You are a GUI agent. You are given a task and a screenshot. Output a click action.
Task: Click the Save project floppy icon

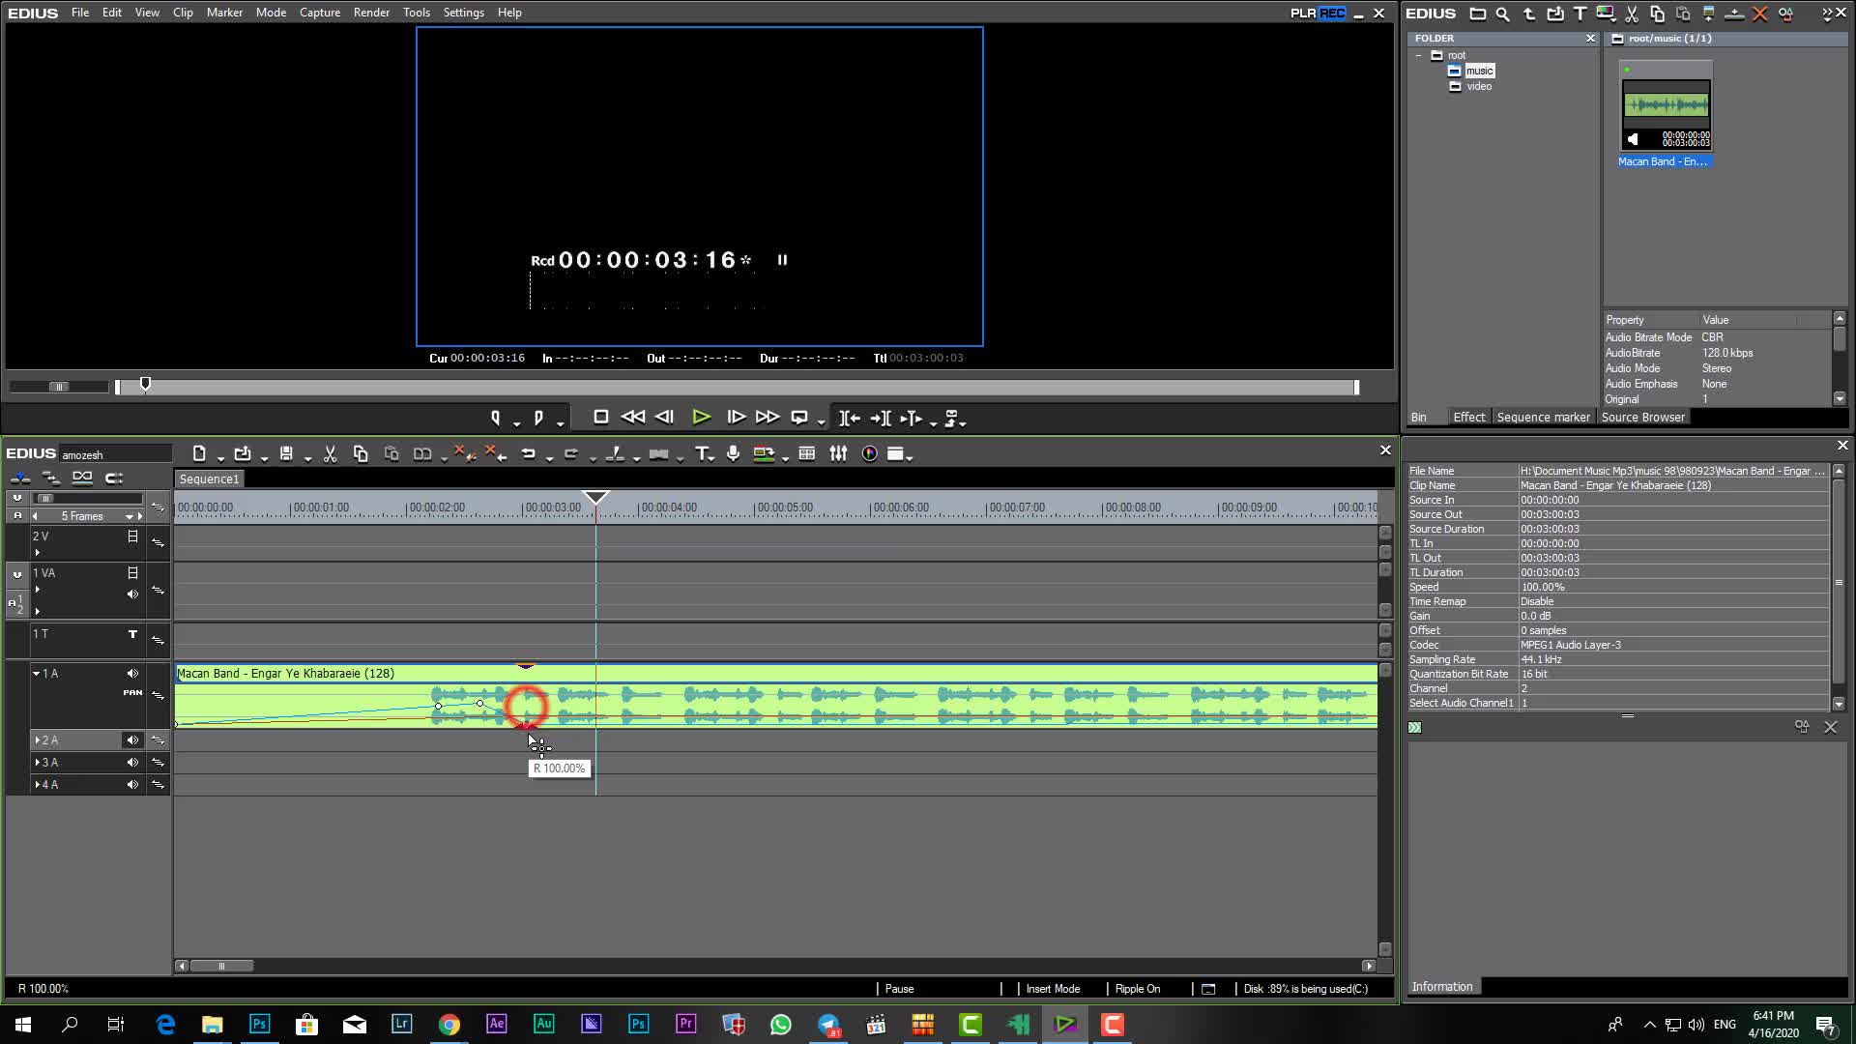(x=286, y=454)
